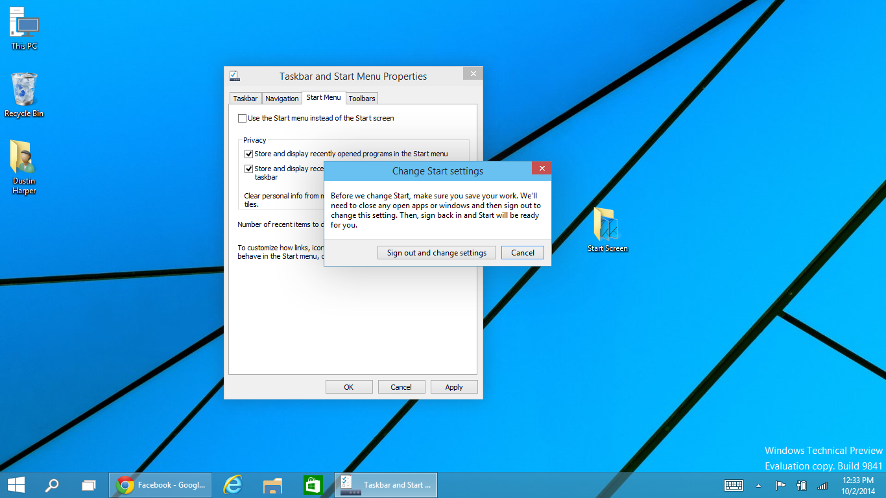Image resolution: width=886 pixels, height=498 pixels.
Task: Open File Explorer from the taskbar
Action: pos(273,484)
